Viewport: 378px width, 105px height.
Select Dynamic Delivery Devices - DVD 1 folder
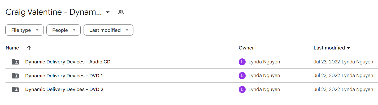coord(189,76)
